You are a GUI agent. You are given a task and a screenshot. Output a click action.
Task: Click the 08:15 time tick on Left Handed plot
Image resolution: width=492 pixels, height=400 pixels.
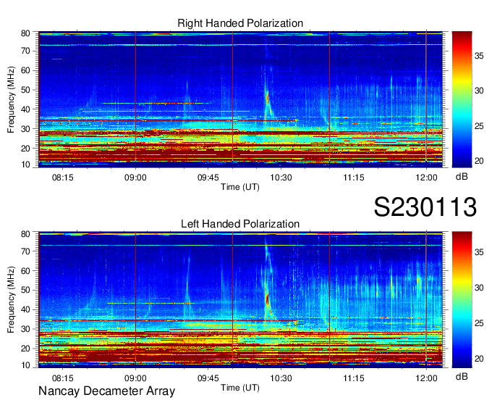tap(63, 378)
